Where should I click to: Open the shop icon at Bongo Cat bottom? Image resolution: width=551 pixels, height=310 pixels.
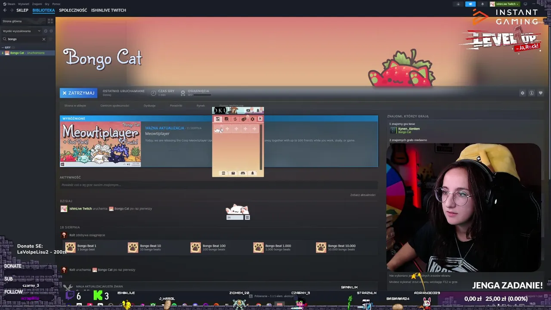click(223, 173)
